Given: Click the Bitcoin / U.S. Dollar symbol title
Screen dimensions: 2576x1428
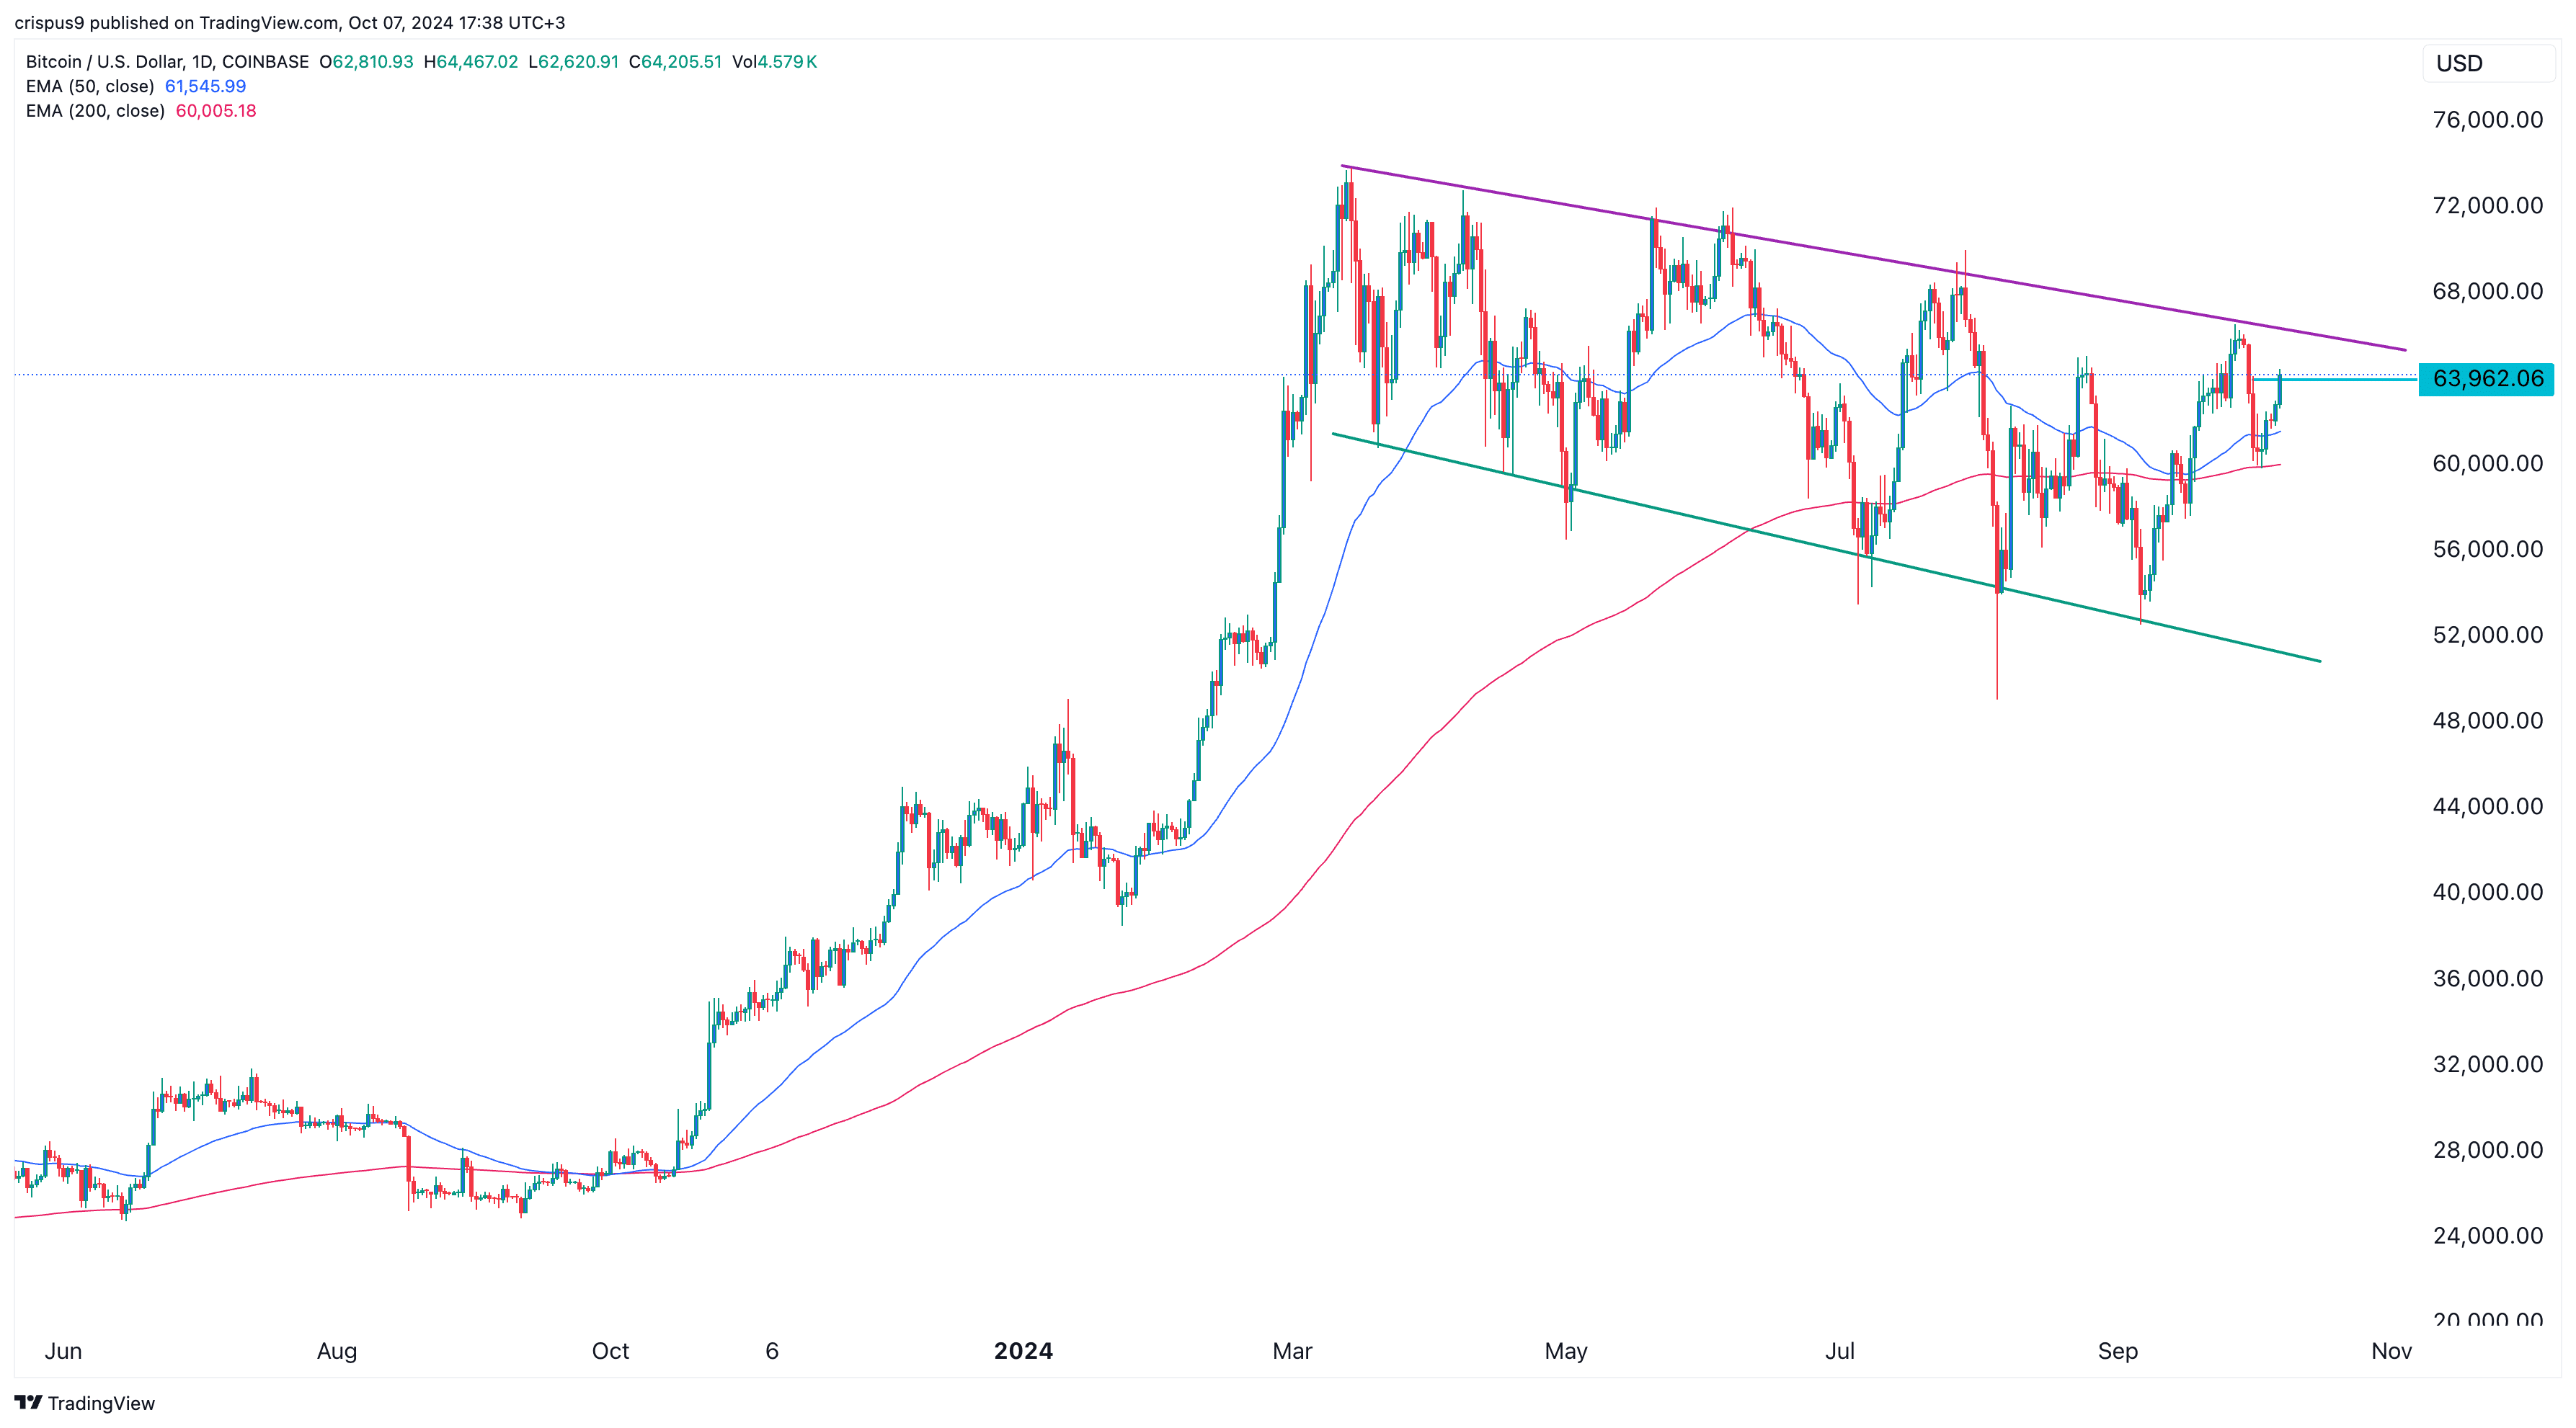Looking at the screenshot, I should click(x=167, y=62).
